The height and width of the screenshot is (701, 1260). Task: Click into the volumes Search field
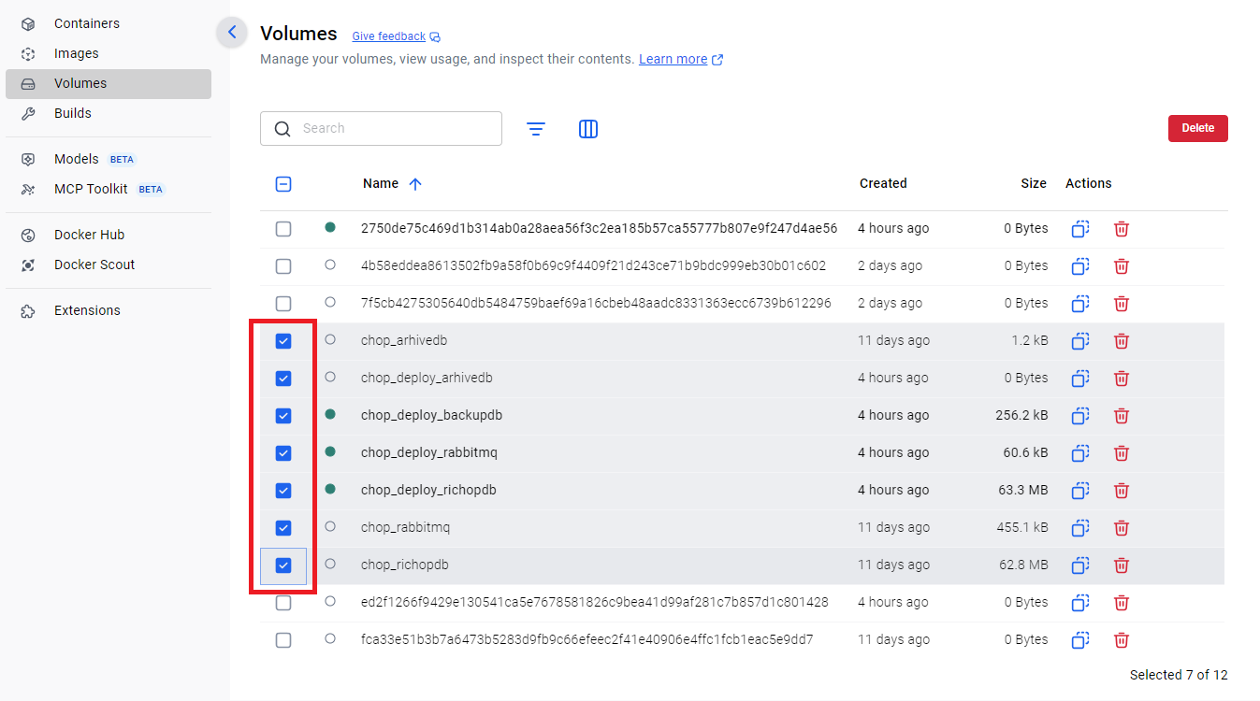tap(393, 129)
